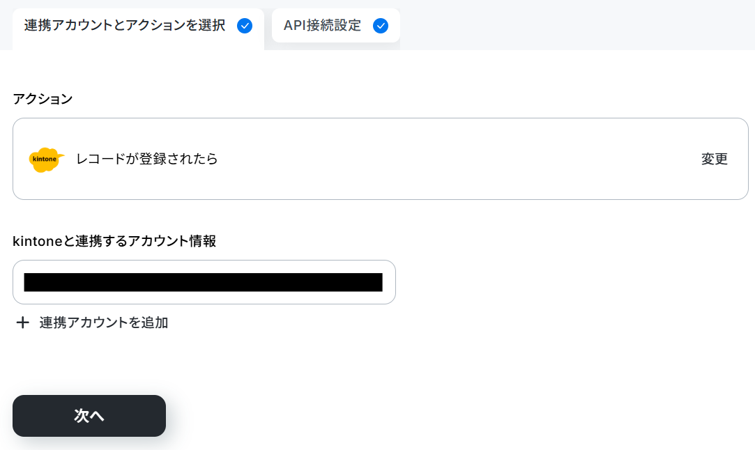Click the 連携アカウントを追加 link text
This screenshot has height=450, width=755.
(x=103, y=323)
